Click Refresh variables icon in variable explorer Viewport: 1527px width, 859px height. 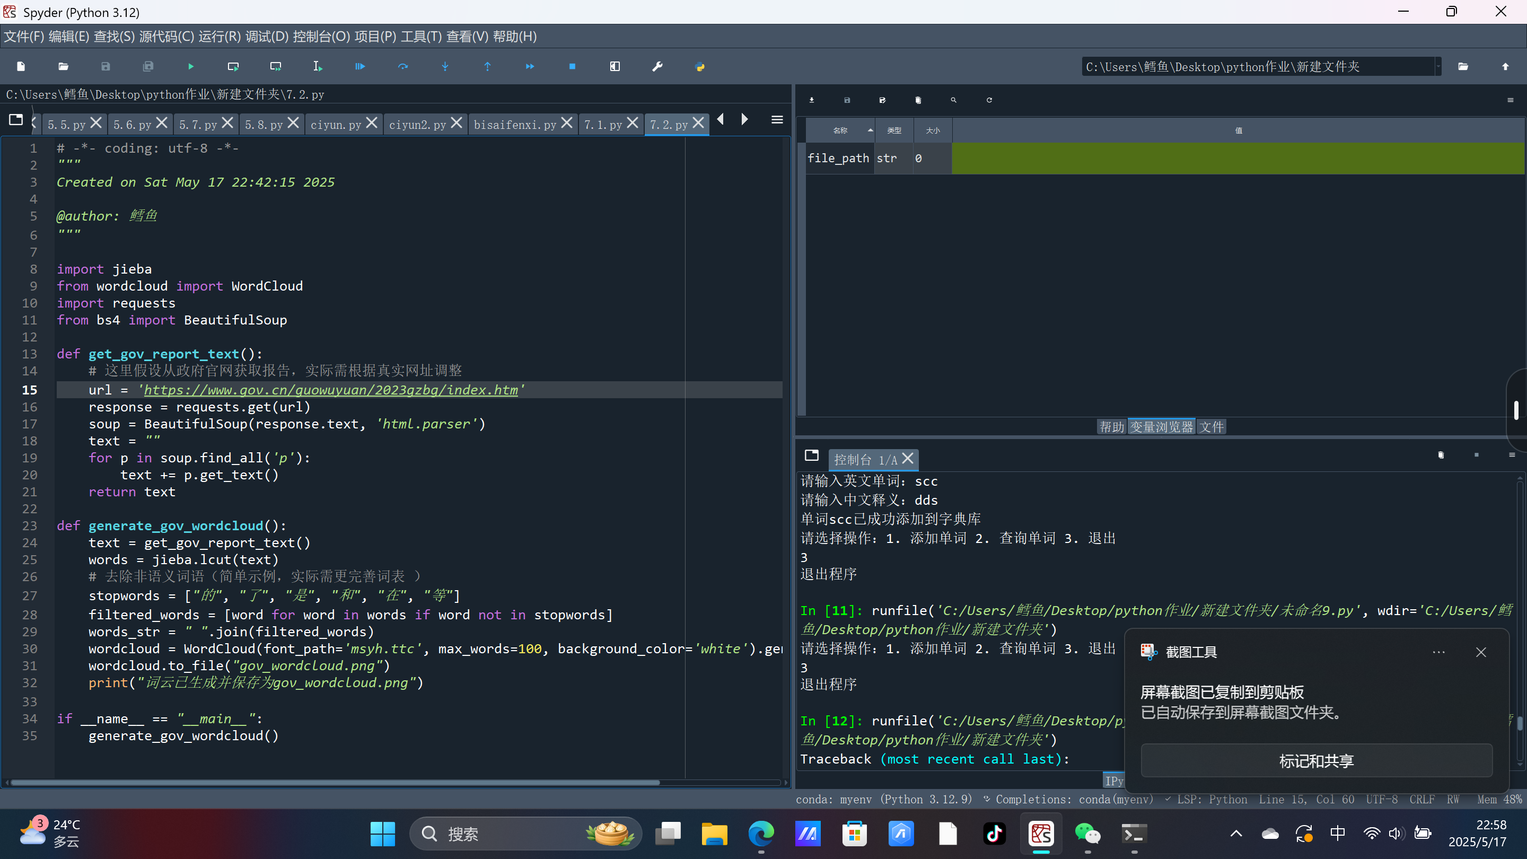coord(989,100)
